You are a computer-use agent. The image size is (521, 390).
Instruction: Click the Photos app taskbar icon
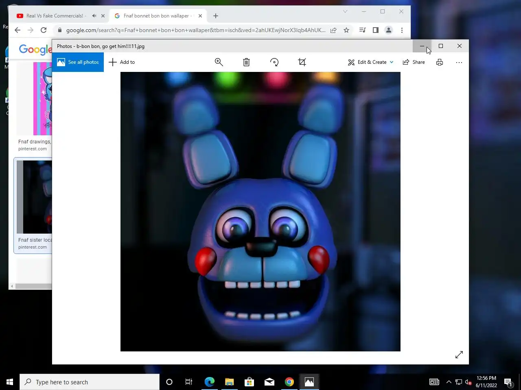pos(309,382)
